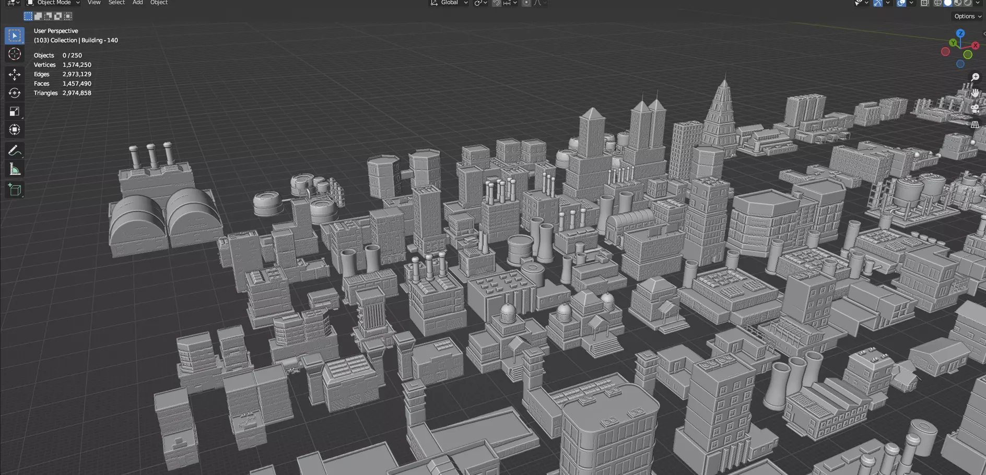Open selectability and visibility dropdown

click(861, 3)
